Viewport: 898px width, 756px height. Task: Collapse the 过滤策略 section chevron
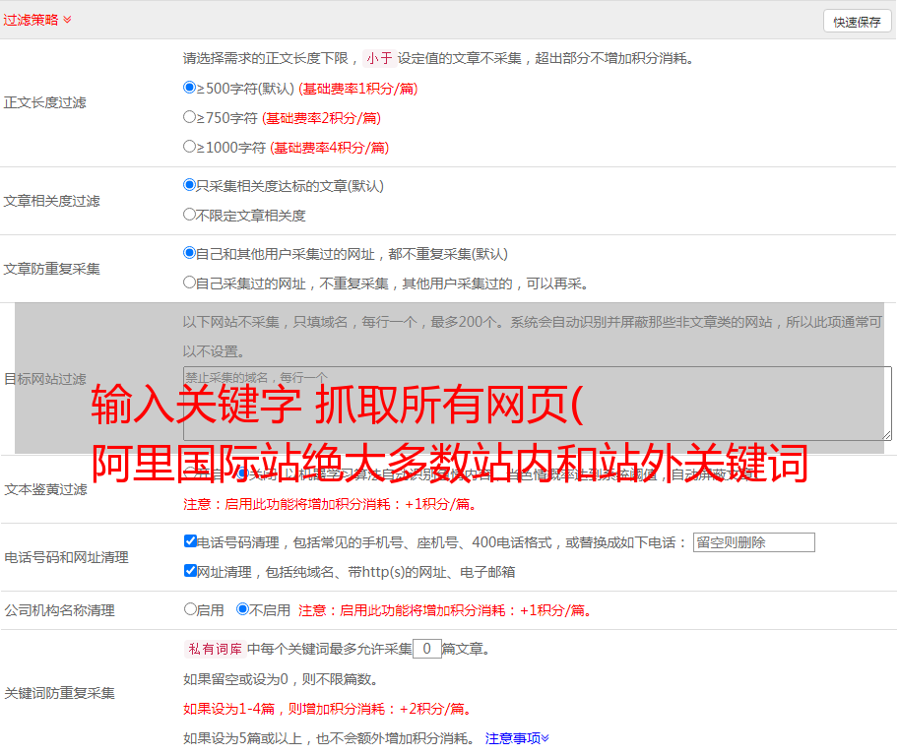(67, 20)
